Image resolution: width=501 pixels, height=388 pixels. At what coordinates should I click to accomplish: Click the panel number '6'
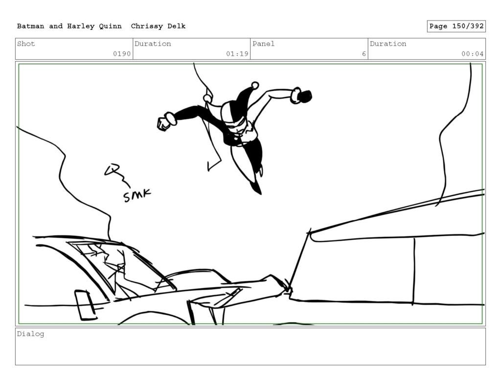[364, 54]
